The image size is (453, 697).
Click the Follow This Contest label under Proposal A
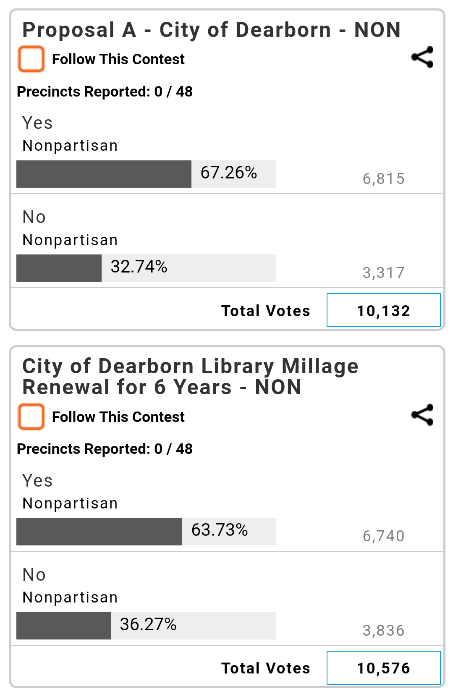click(x=118, y=59)
